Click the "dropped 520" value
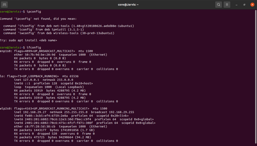 coord(47,134)
